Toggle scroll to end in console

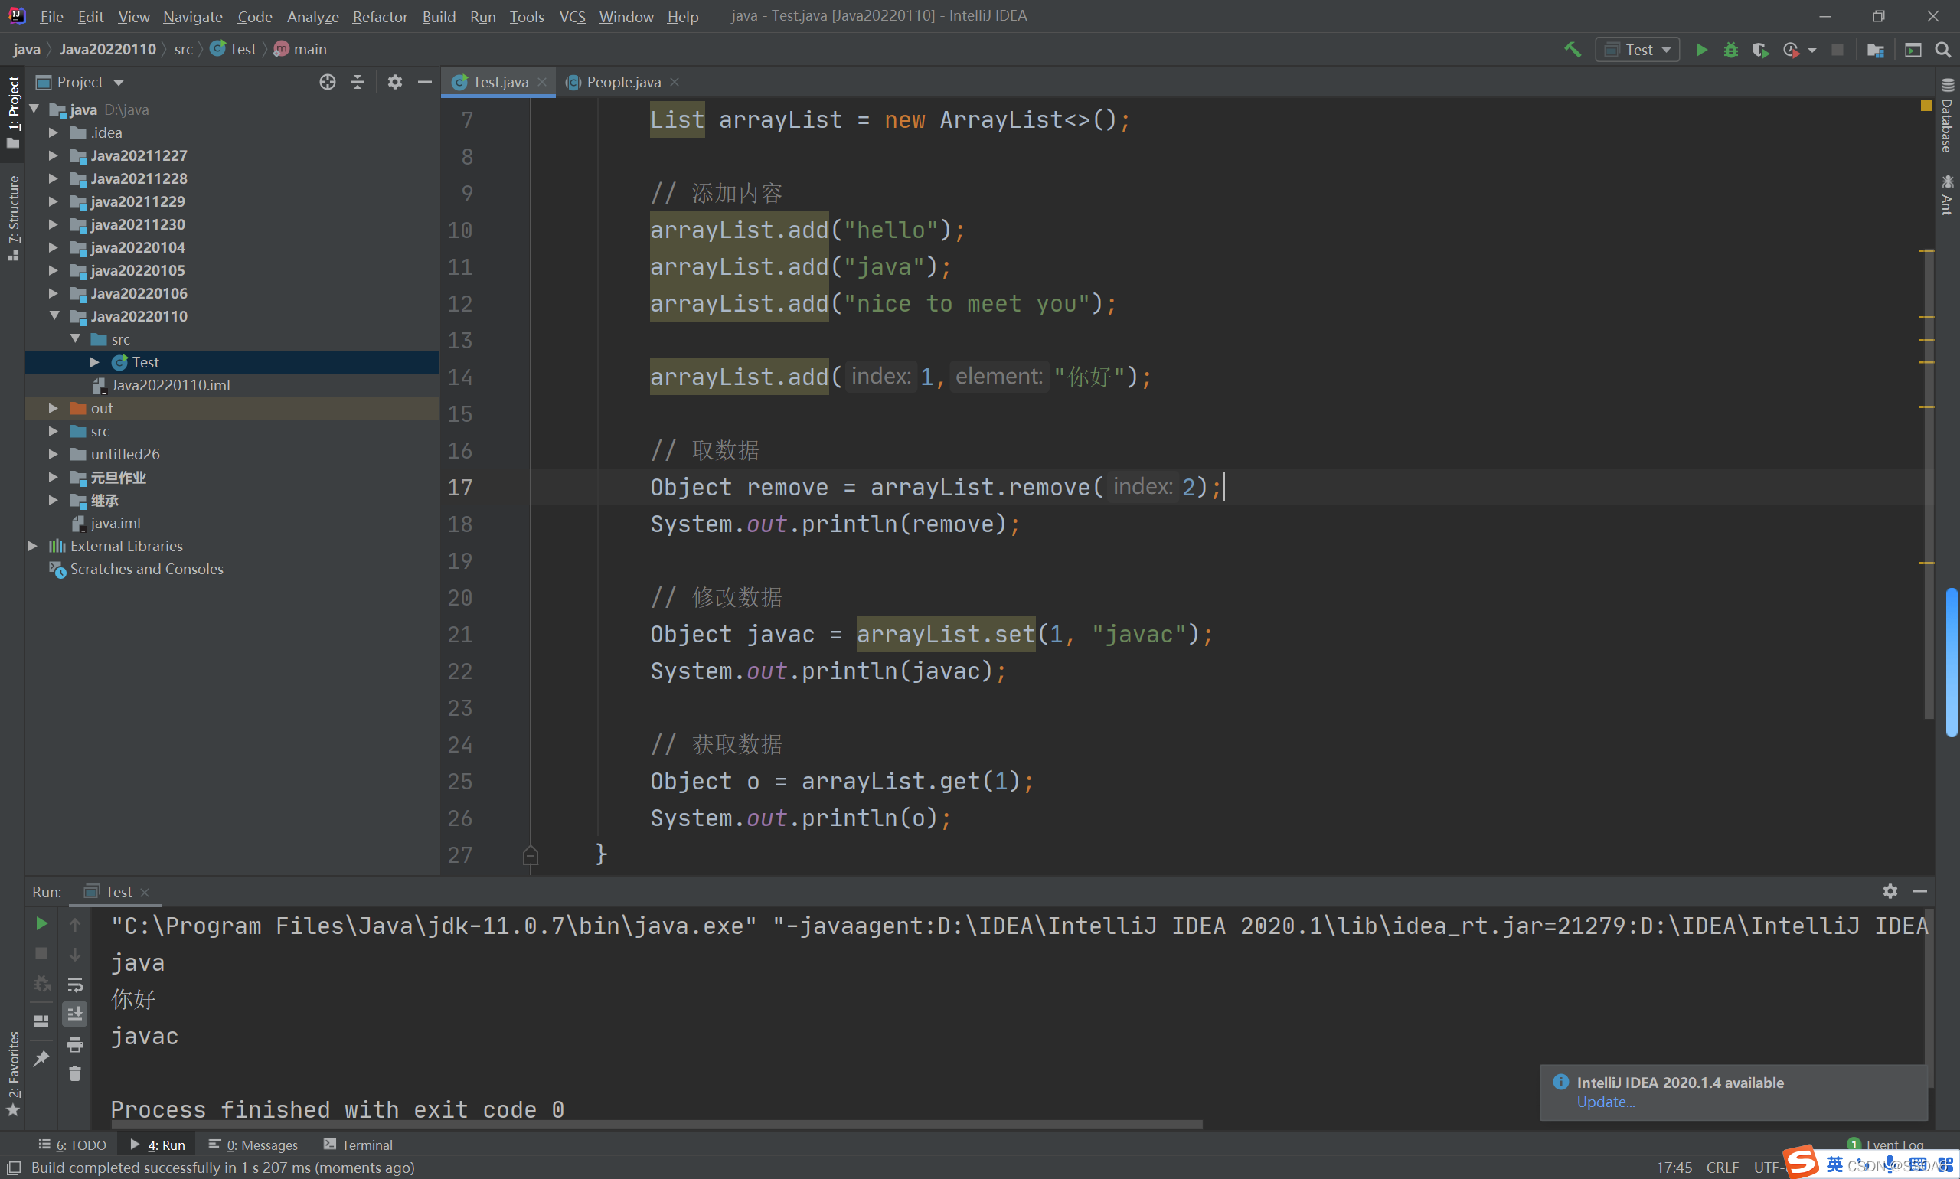(75, 1014)
